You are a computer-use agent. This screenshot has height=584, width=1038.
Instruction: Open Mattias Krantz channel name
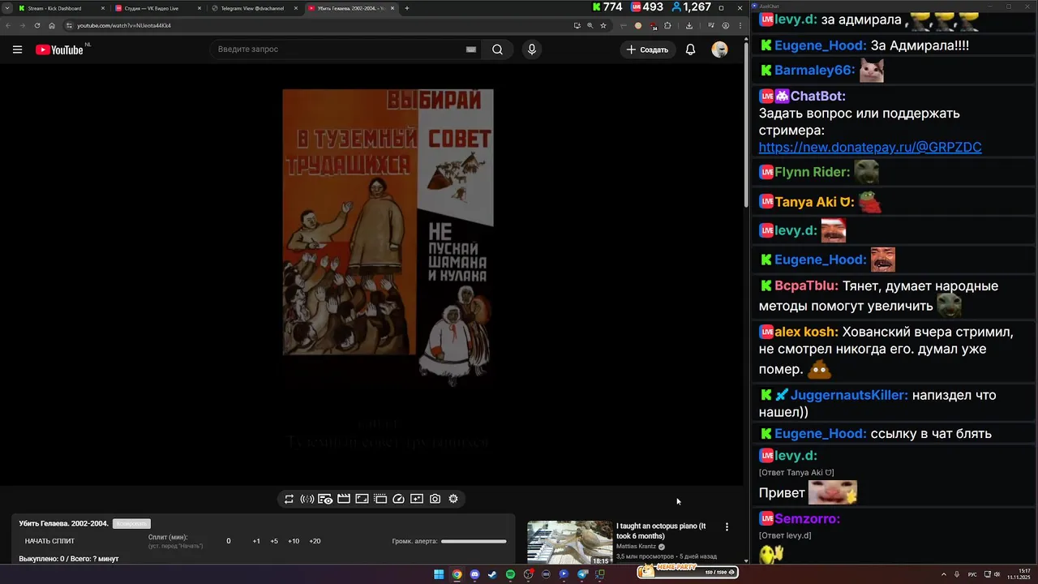point(637,547)
